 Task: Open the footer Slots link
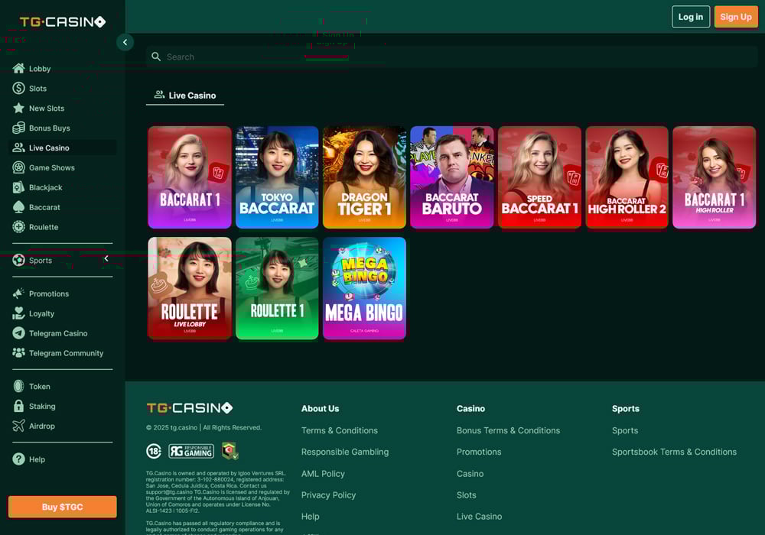[x=467, y=495]
